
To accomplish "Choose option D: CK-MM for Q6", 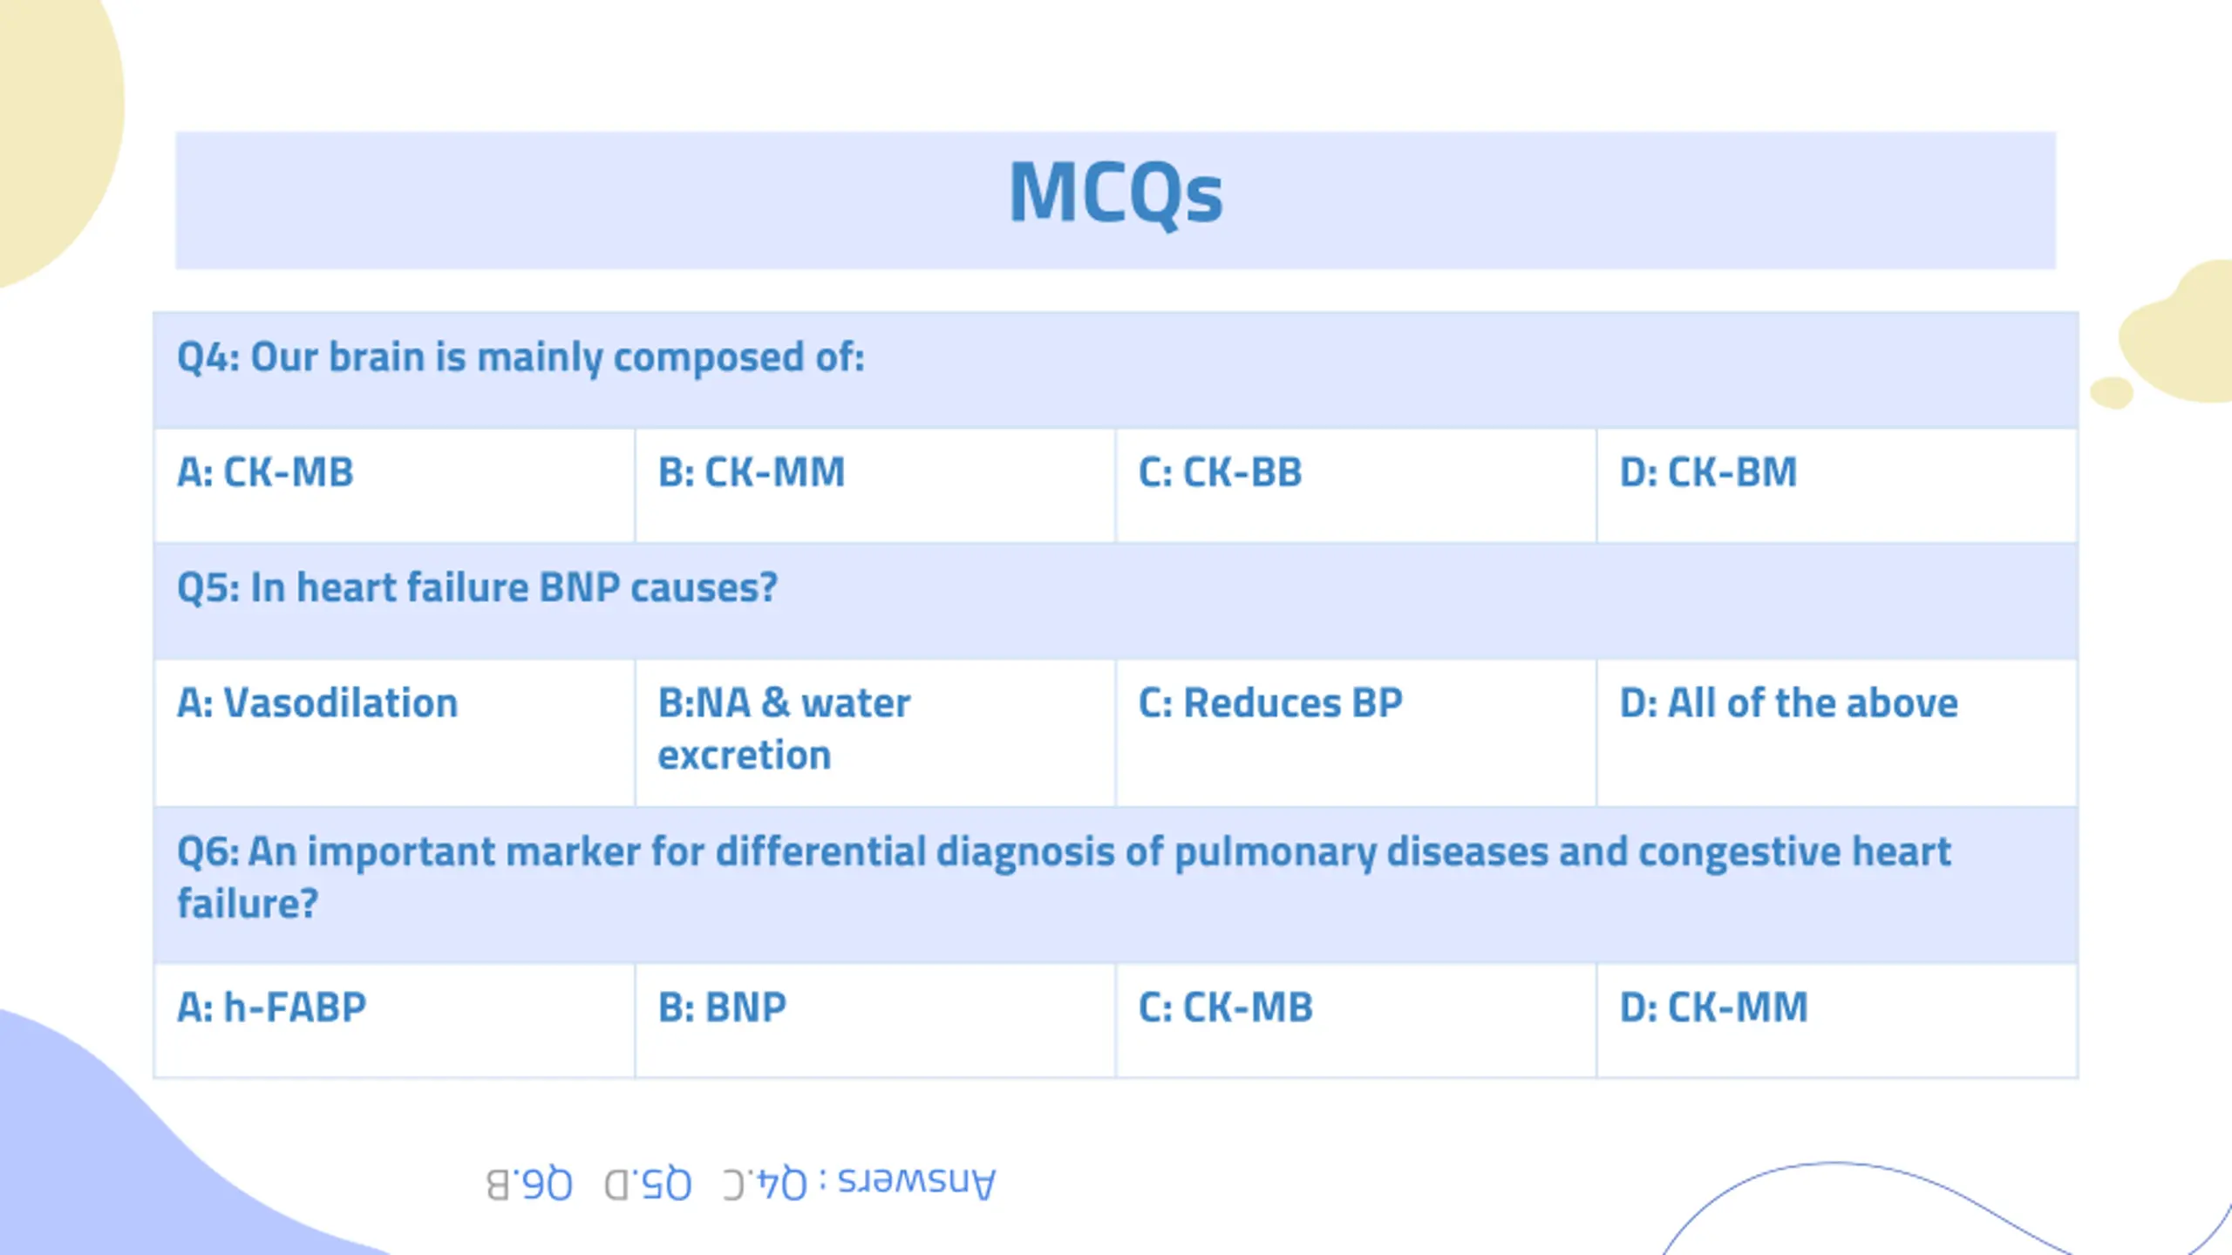I will (x=1713, y=1007).
